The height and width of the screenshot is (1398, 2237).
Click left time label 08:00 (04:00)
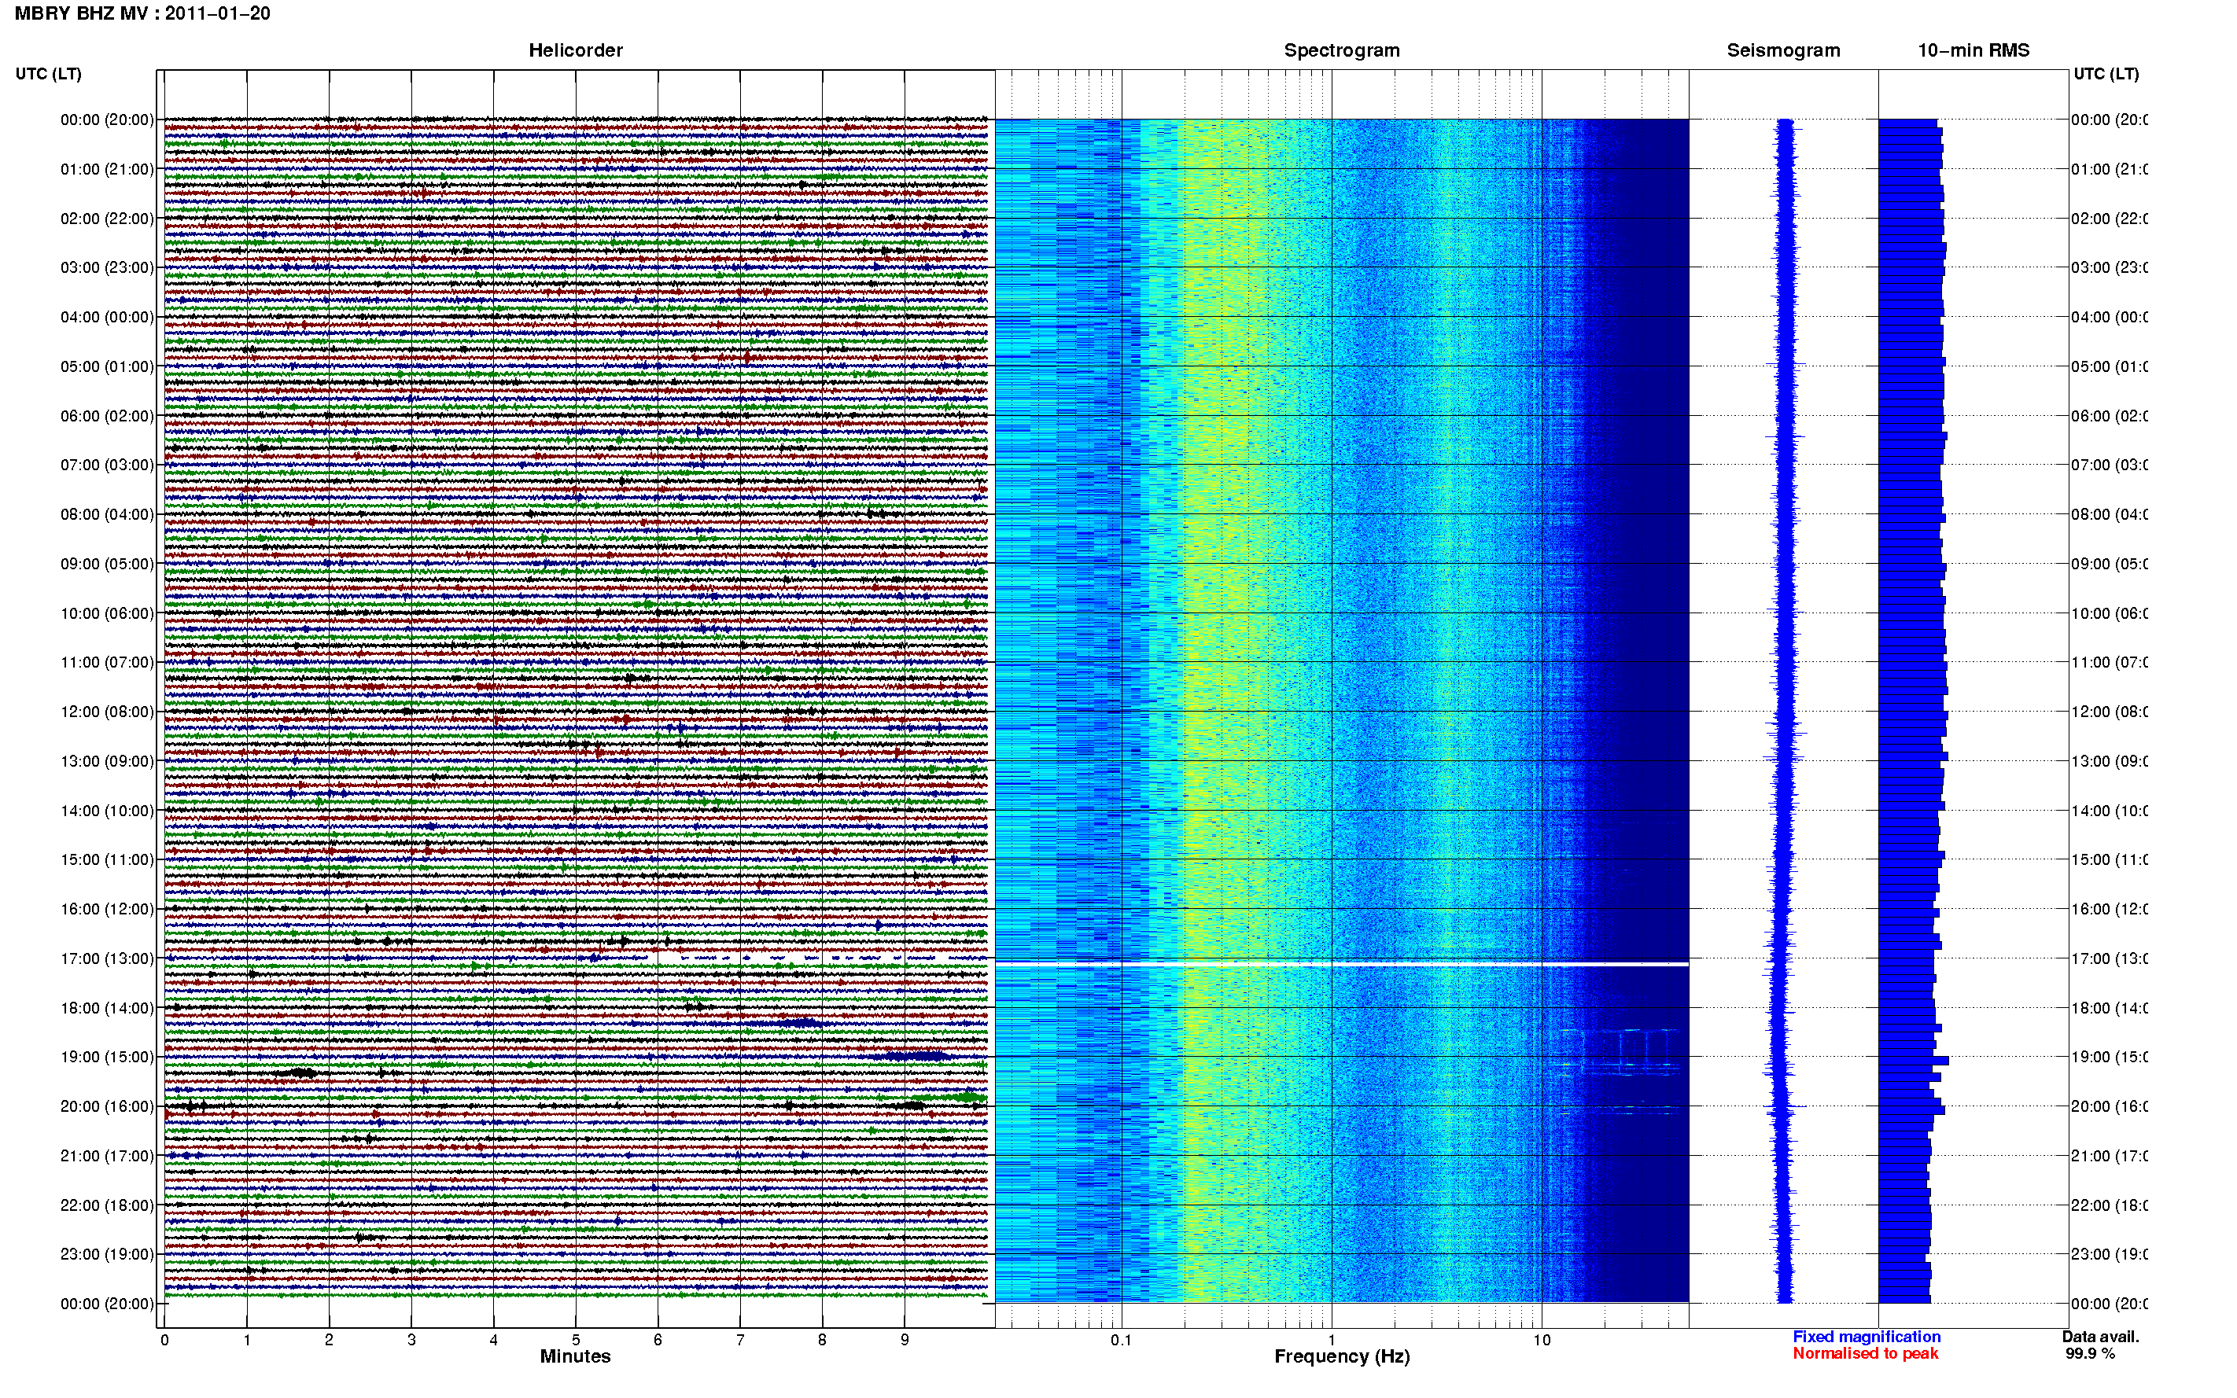107,514
